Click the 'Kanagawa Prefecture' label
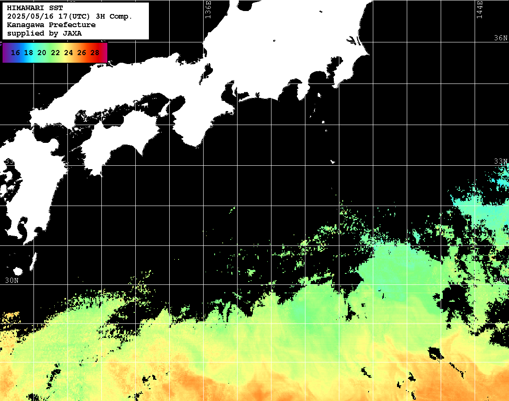 coord(51,25)
